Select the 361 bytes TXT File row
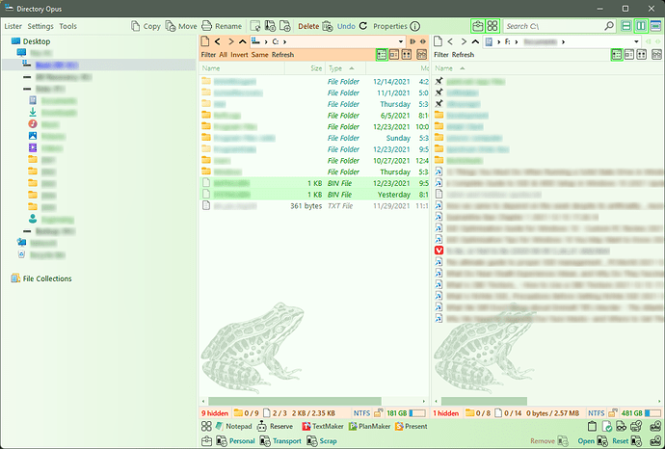Screen dimensions: 665x449 (314, 206)
